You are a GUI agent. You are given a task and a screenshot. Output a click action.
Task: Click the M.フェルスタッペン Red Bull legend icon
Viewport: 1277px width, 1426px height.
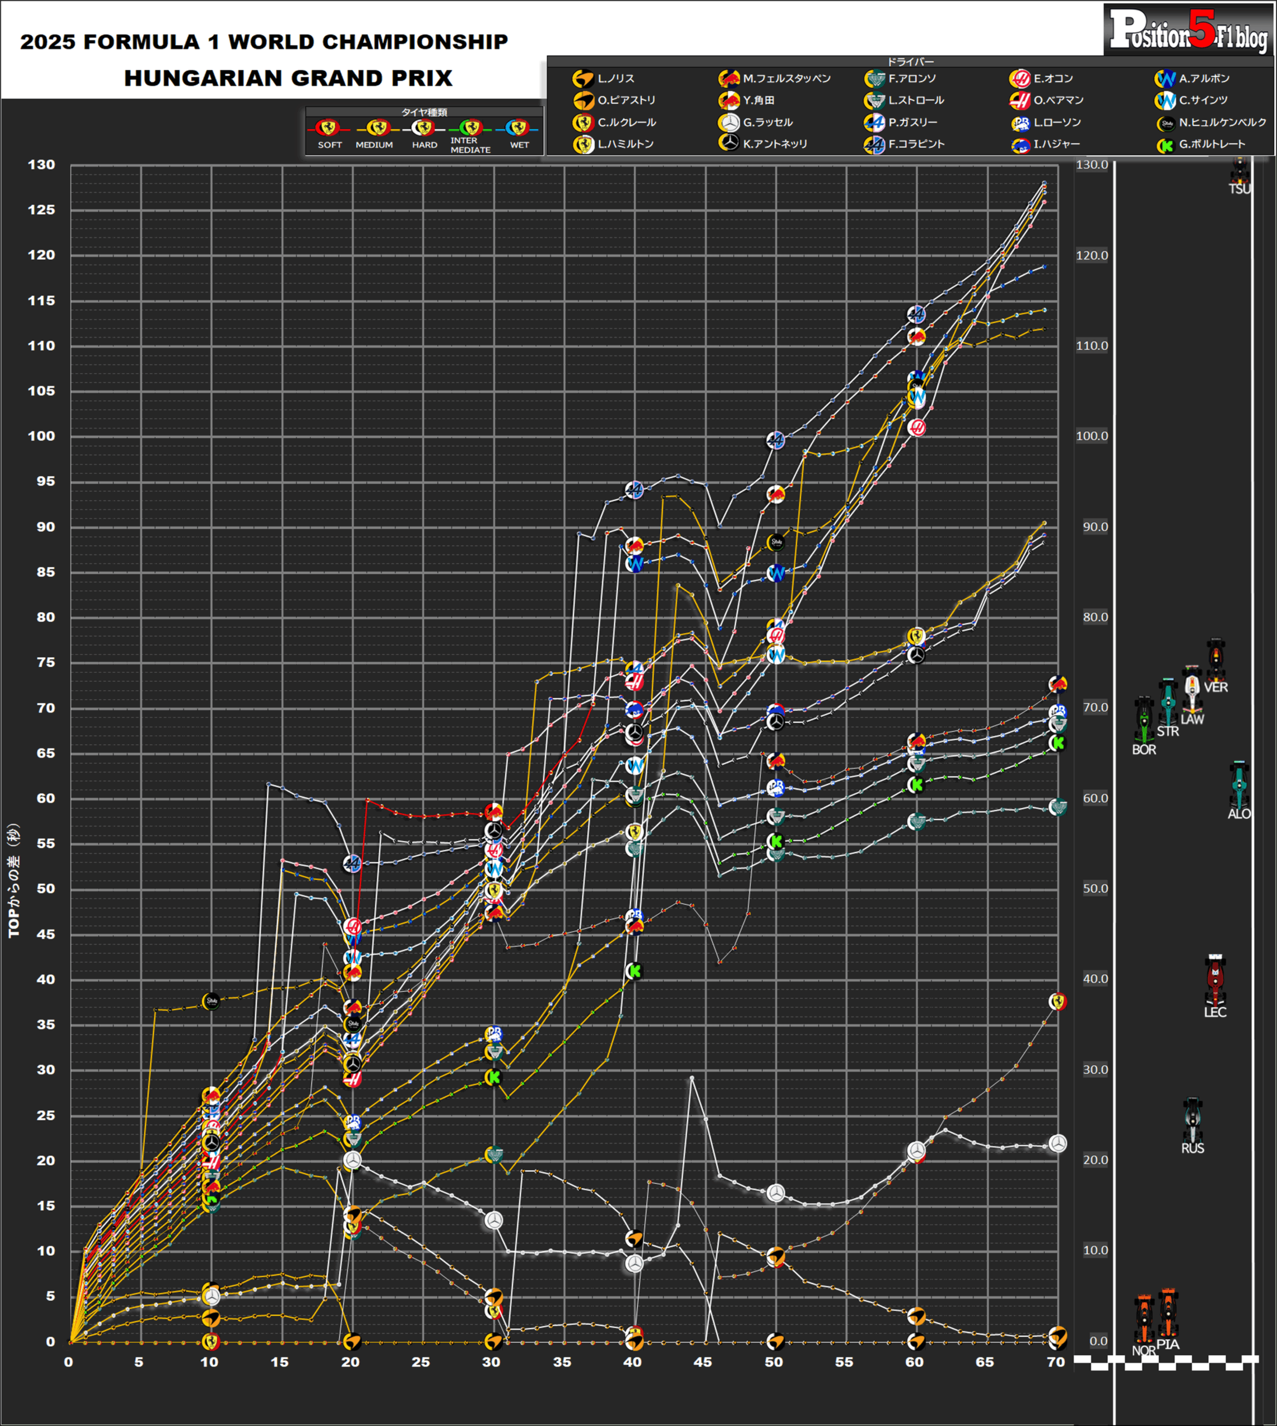click(x=729, y=79)
